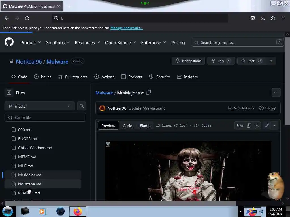Open the black box taskbar icon
This screenshot has width=290, height=217.
pyautogui.click(x=25, y=211)
